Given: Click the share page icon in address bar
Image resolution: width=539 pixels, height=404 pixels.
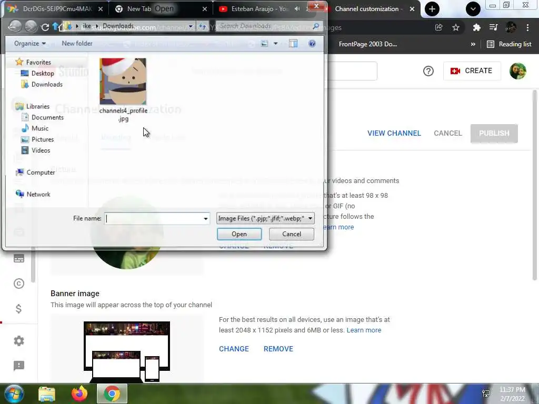Looking at the screenshot, I should coord(438,27).
